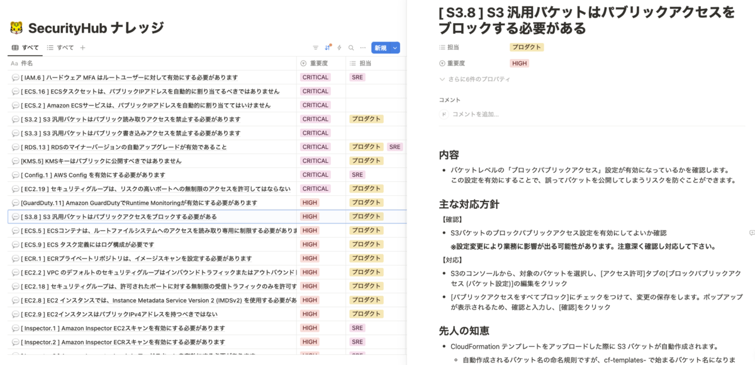Screen dimensions: 755x365
Task: Open CRITICAL severity cell for IAM.6 row
Action: [x=315, y=77]
